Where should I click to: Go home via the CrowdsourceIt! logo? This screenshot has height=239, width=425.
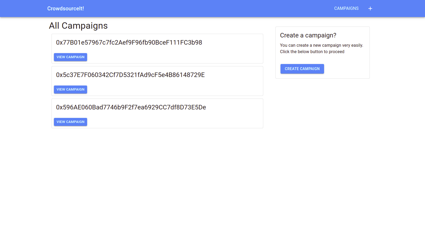[66, 8]
